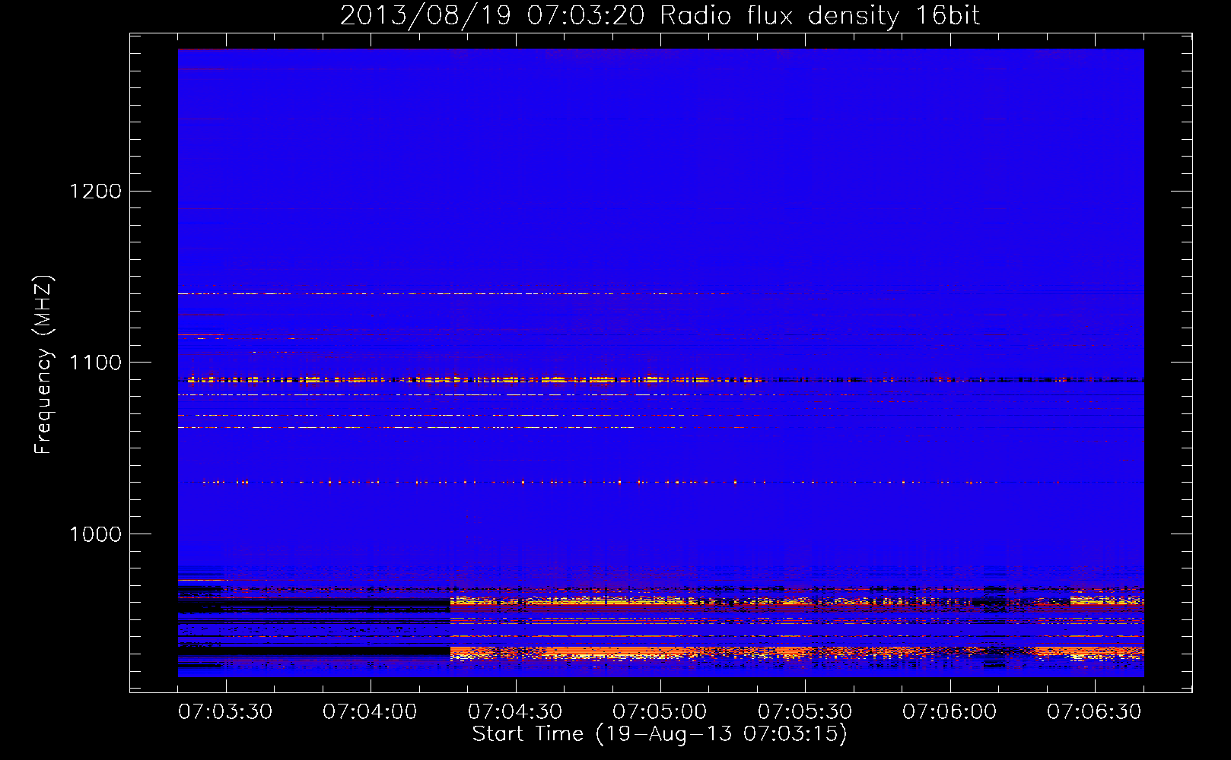Click the 07:06:00 time tick label

949,712
